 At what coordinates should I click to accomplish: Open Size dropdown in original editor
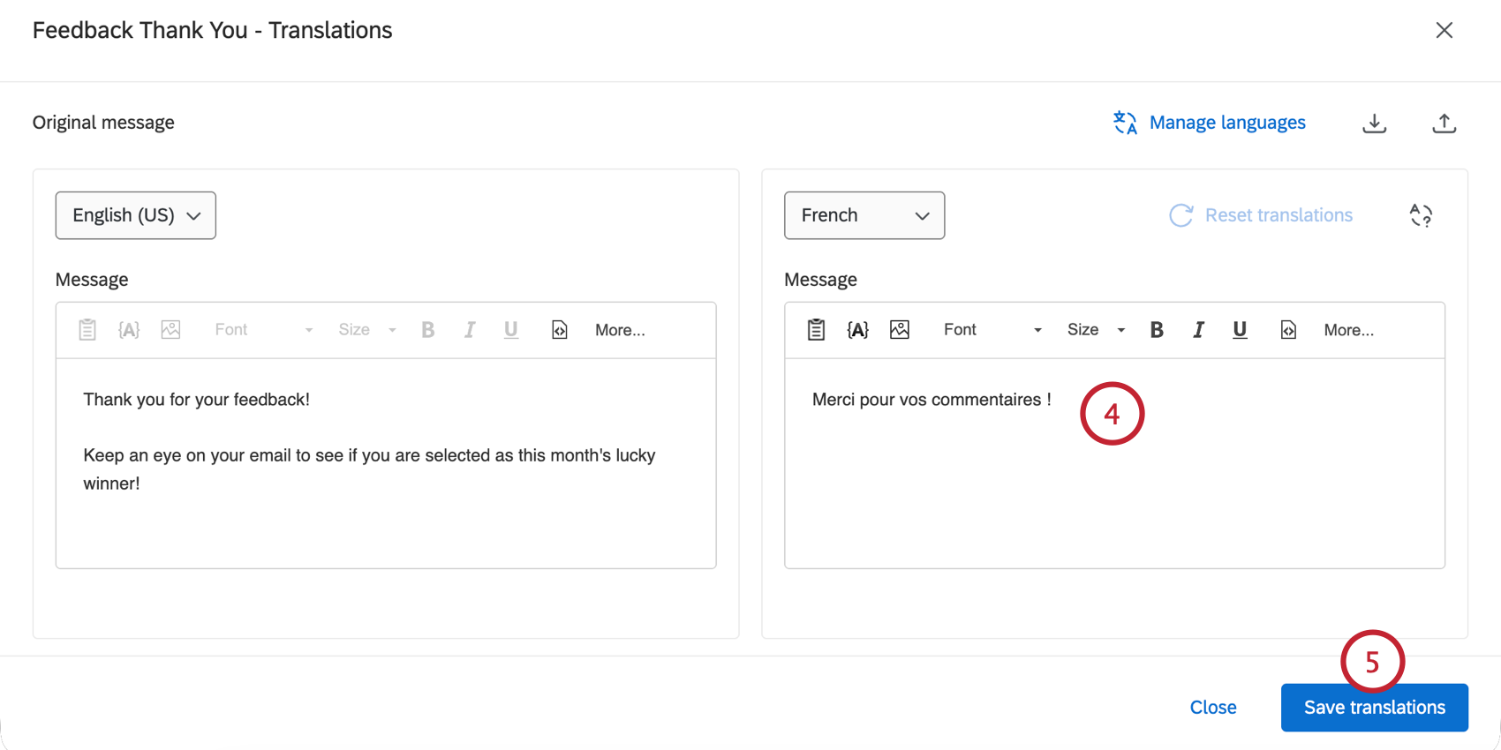click(367, 330)
